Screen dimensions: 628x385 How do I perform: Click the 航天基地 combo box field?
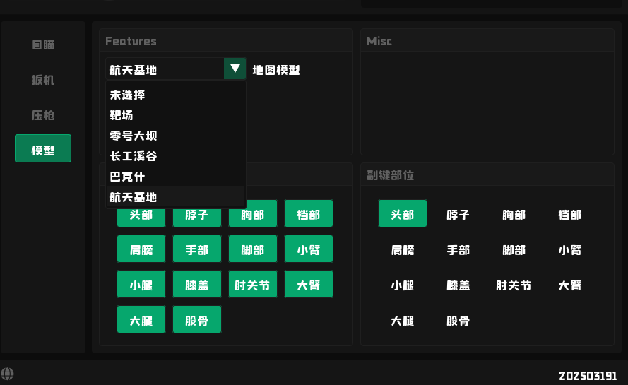[x=165, y=69]
